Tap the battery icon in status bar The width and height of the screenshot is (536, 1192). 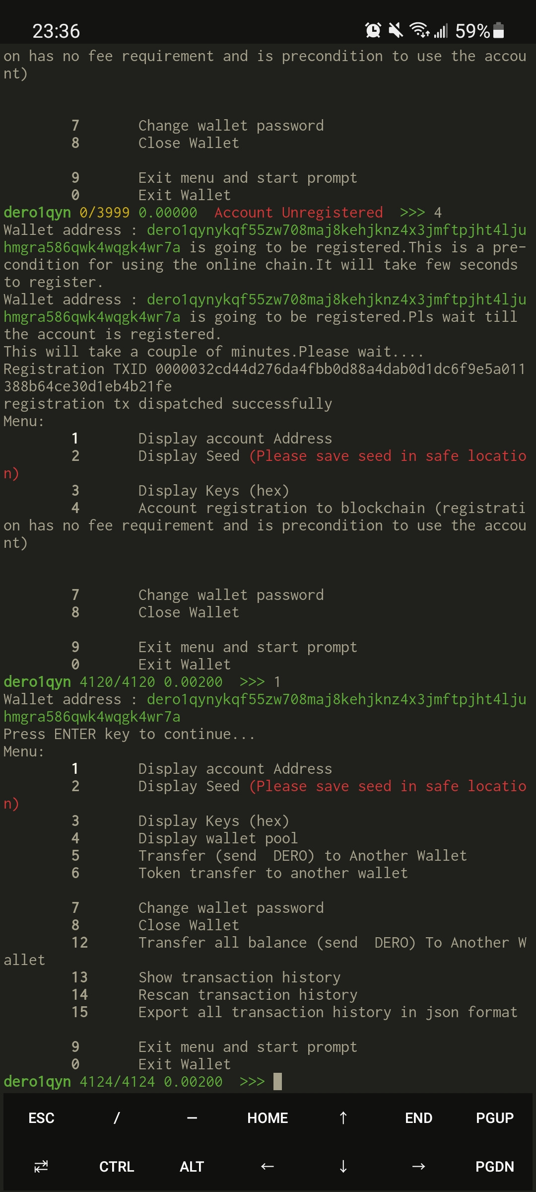499,31
